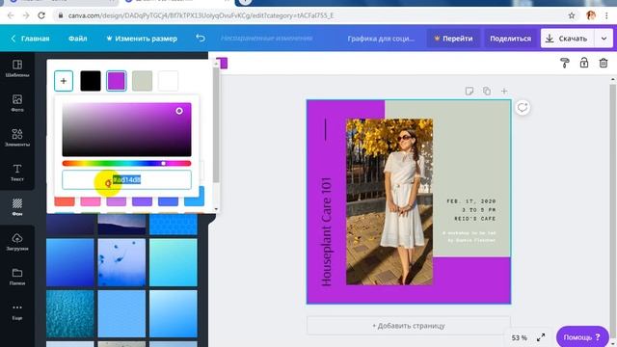
Task: Open the More options in sidebar
Action: click(17, 311)
